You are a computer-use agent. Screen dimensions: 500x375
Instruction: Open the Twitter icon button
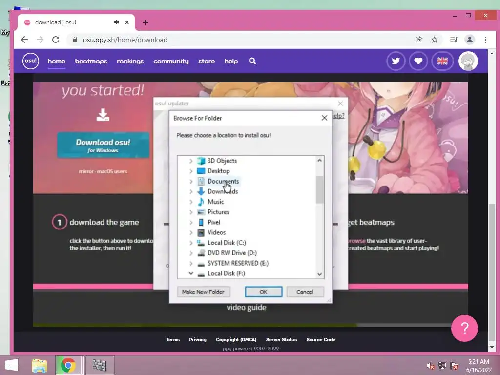[396, 61]
